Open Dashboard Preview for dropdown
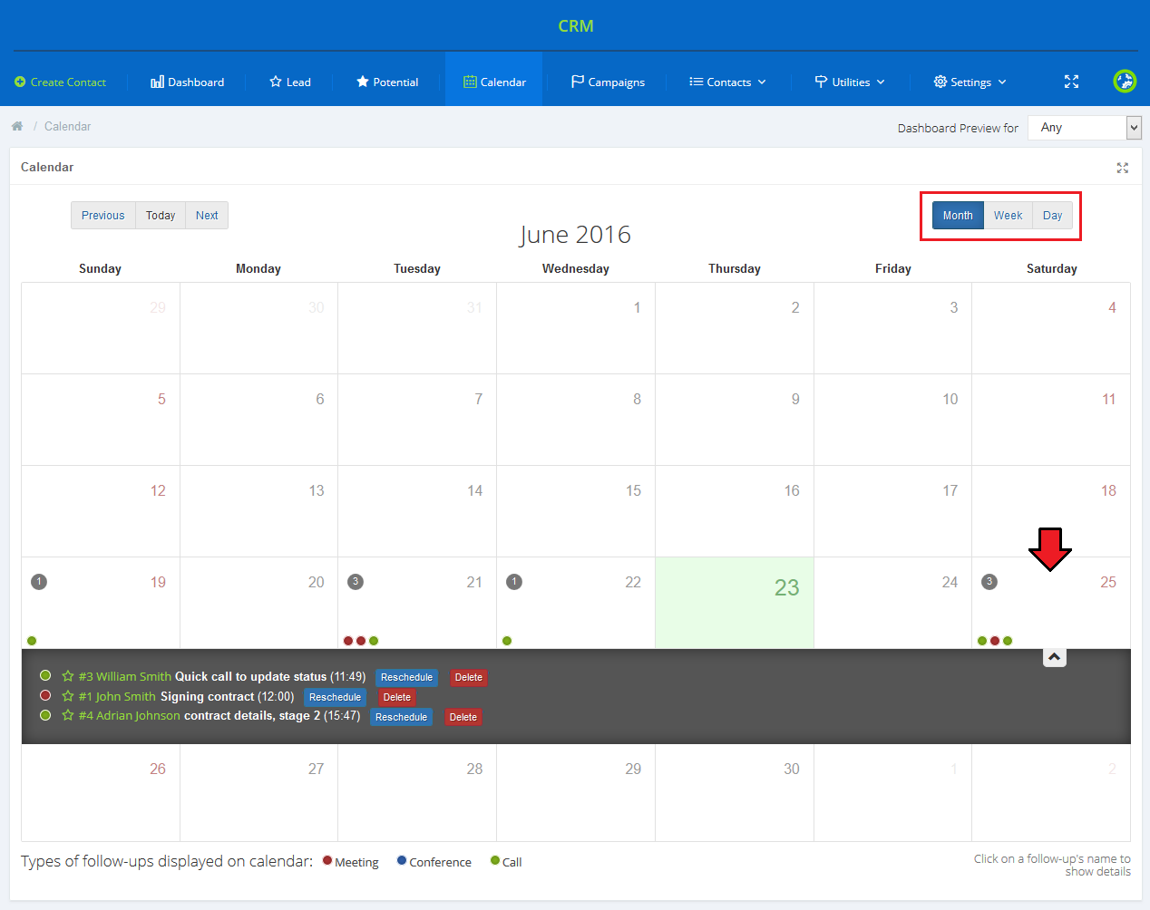1150x910 pixels. [1085, 128]
